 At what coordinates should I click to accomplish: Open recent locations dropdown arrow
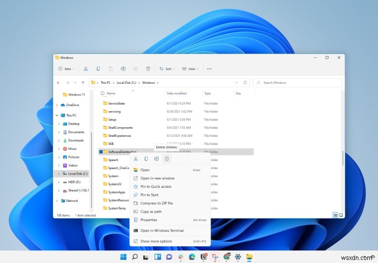pos(76,83)
